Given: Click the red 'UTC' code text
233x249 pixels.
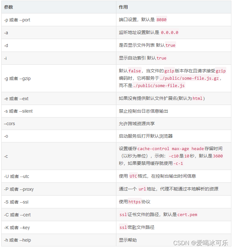Looking at the screenshot, I should [133, 176].
